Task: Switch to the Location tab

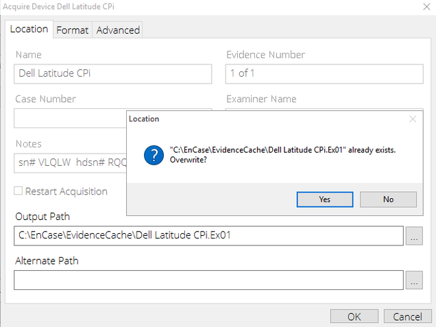Action: pos(29,29)
